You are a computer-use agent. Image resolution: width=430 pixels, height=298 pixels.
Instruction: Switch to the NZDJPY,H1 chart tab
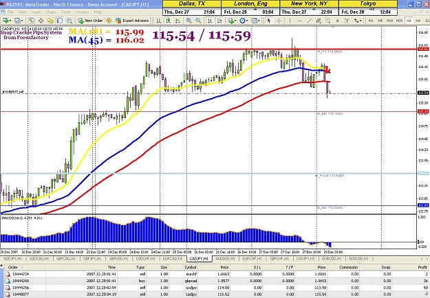pyautogui.click(x=13, y=259)
